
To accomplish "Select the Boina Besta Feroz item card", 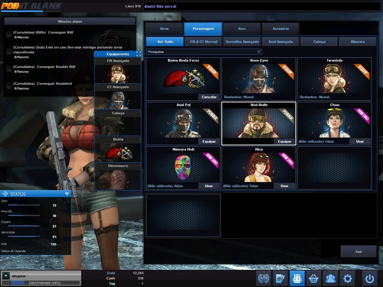I will click(x=183, y=79).
